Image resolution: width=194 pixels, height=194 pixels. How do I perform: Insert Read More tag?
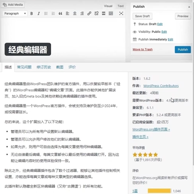104,13
